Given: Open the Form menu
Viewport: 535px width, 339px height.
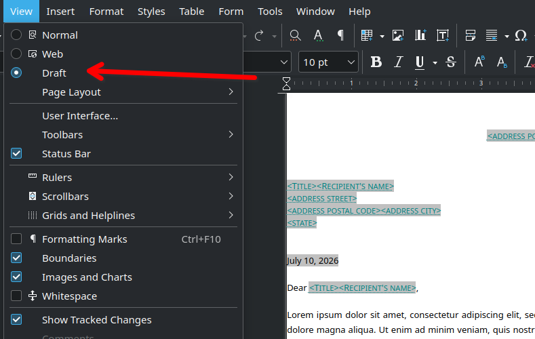Looking at the screenshot, I should [x=231, y=12].
